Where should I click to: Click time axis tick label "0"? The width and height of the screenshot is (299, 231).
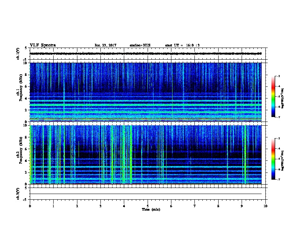(x=30, y=206)
